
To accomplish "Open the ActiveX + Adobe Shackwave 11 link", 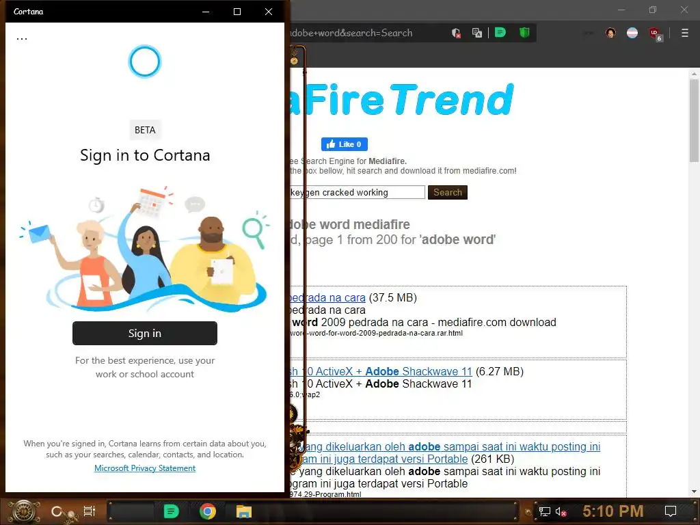I will [x=380, y=371].
